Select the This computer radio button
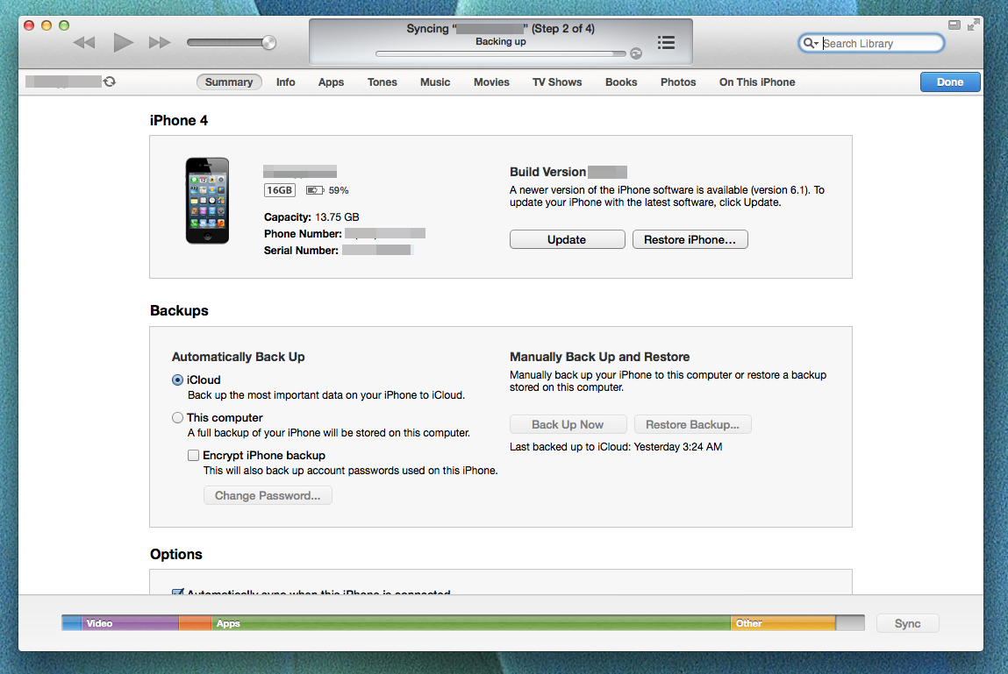Image resolution: width=1008 pixels, height=674 pixels. coord(177,418)
